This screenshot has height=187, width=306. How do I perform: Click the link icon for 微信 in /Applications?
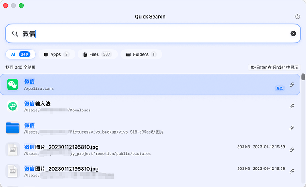point(292,84)
